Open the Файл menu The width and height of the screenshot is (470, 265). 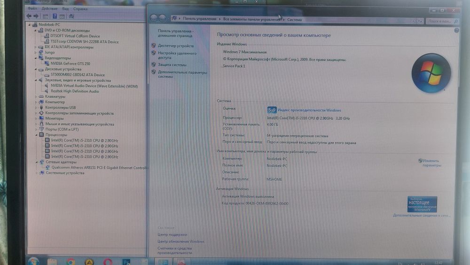pyautogui.click(x=32, y=8)
